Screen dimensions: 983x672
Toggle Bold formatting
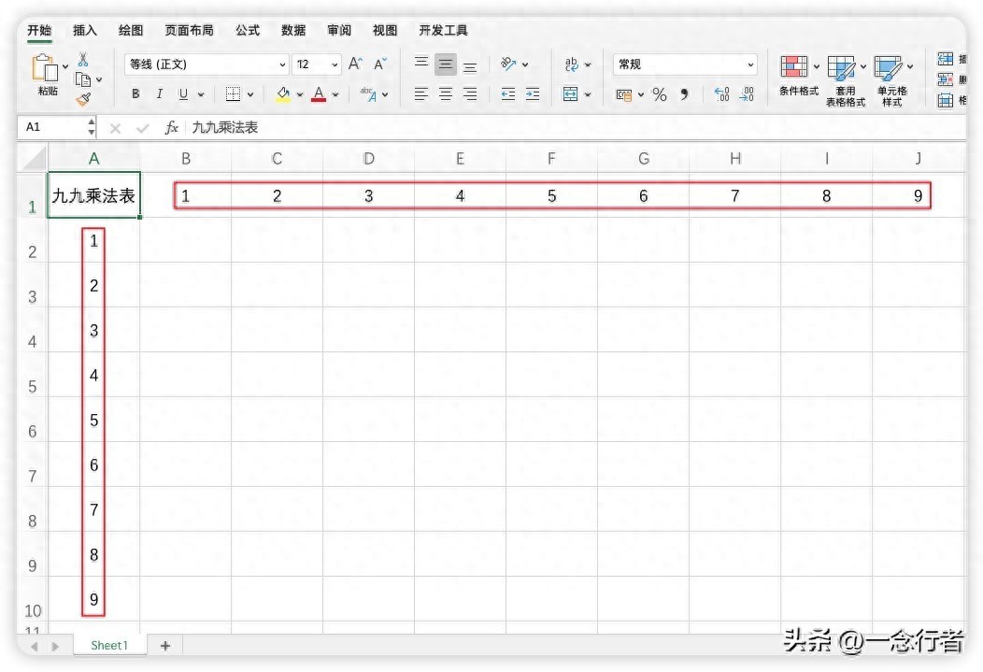tap(135, 94)
